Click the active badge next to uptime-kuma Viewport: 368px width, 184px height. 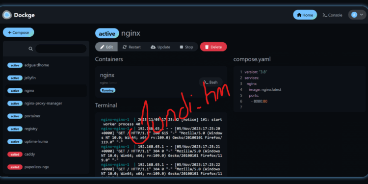15,141
